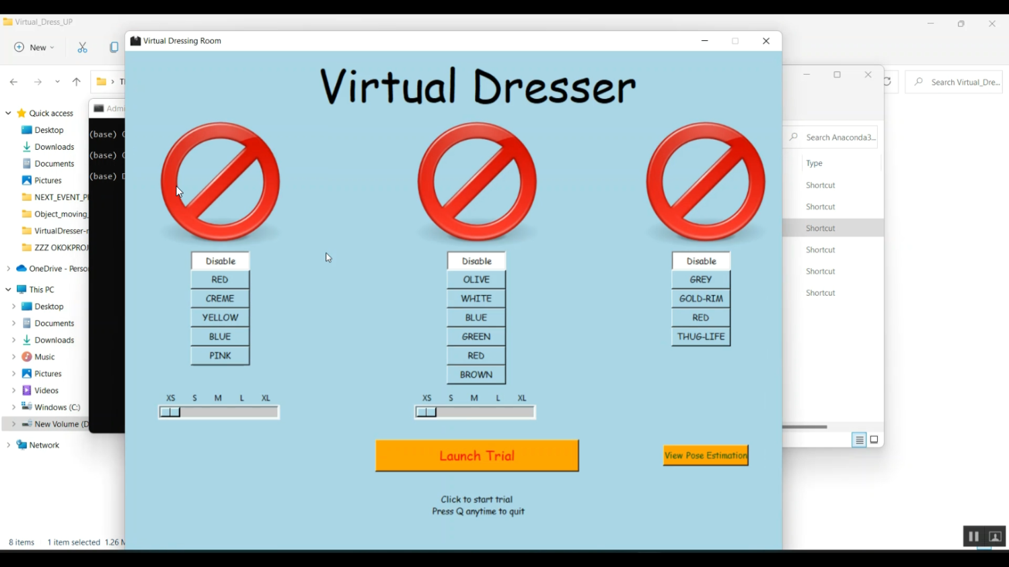Click the View Pose Estimation button
The image size is (1009, 567).
pos(705,455)
